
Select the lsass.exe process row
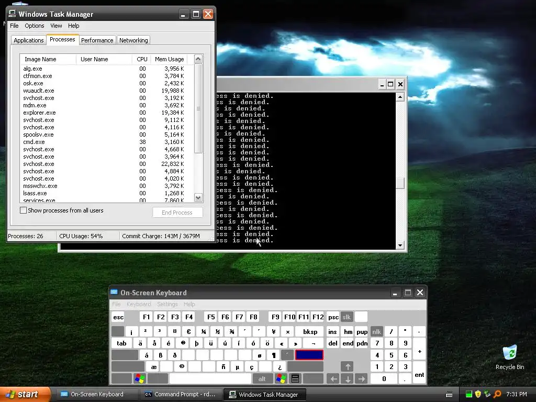pos(107,193)
